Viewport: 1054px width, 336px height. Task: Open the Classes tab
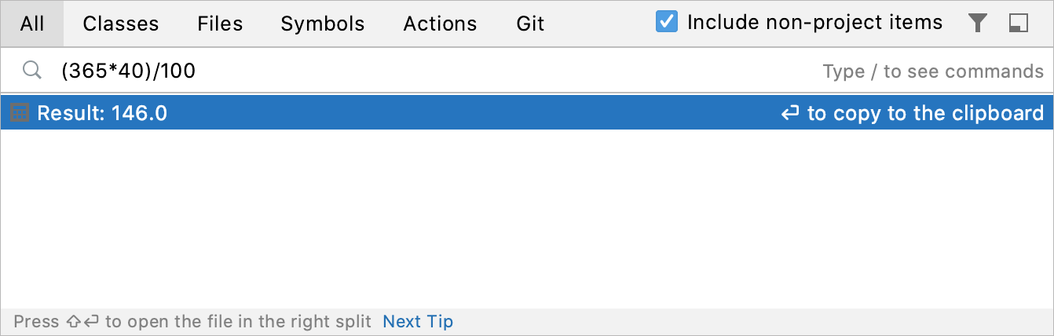121,24
